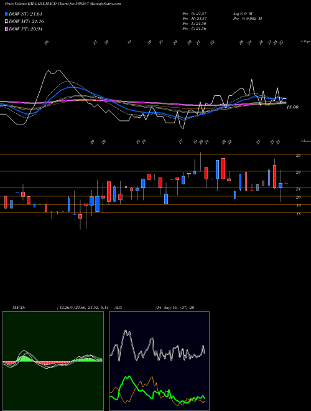Click the 18 price axis label

[x=298, y=214]
